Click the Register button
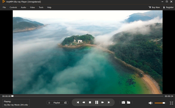The height and width of the screenshot is (108, 175). (x=168, y=7)
